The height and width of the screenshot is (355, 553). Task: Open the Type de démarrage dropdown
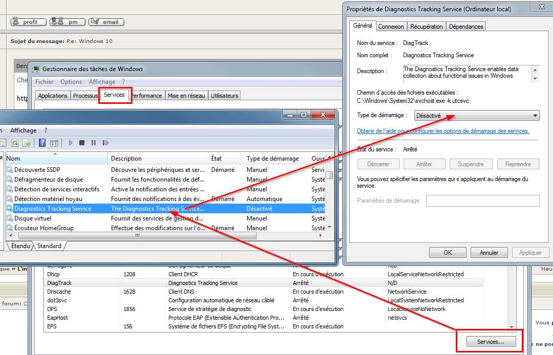tap(477, 116)
